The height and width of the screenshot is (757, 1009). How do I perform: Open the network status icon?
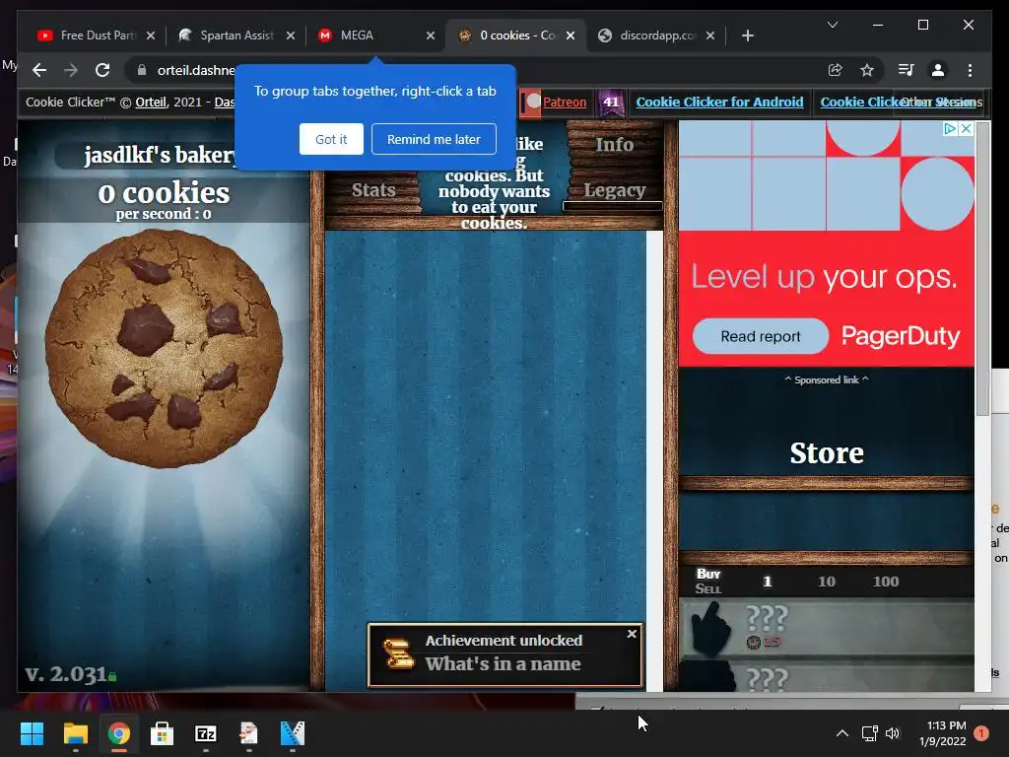[x=869, y=733]
